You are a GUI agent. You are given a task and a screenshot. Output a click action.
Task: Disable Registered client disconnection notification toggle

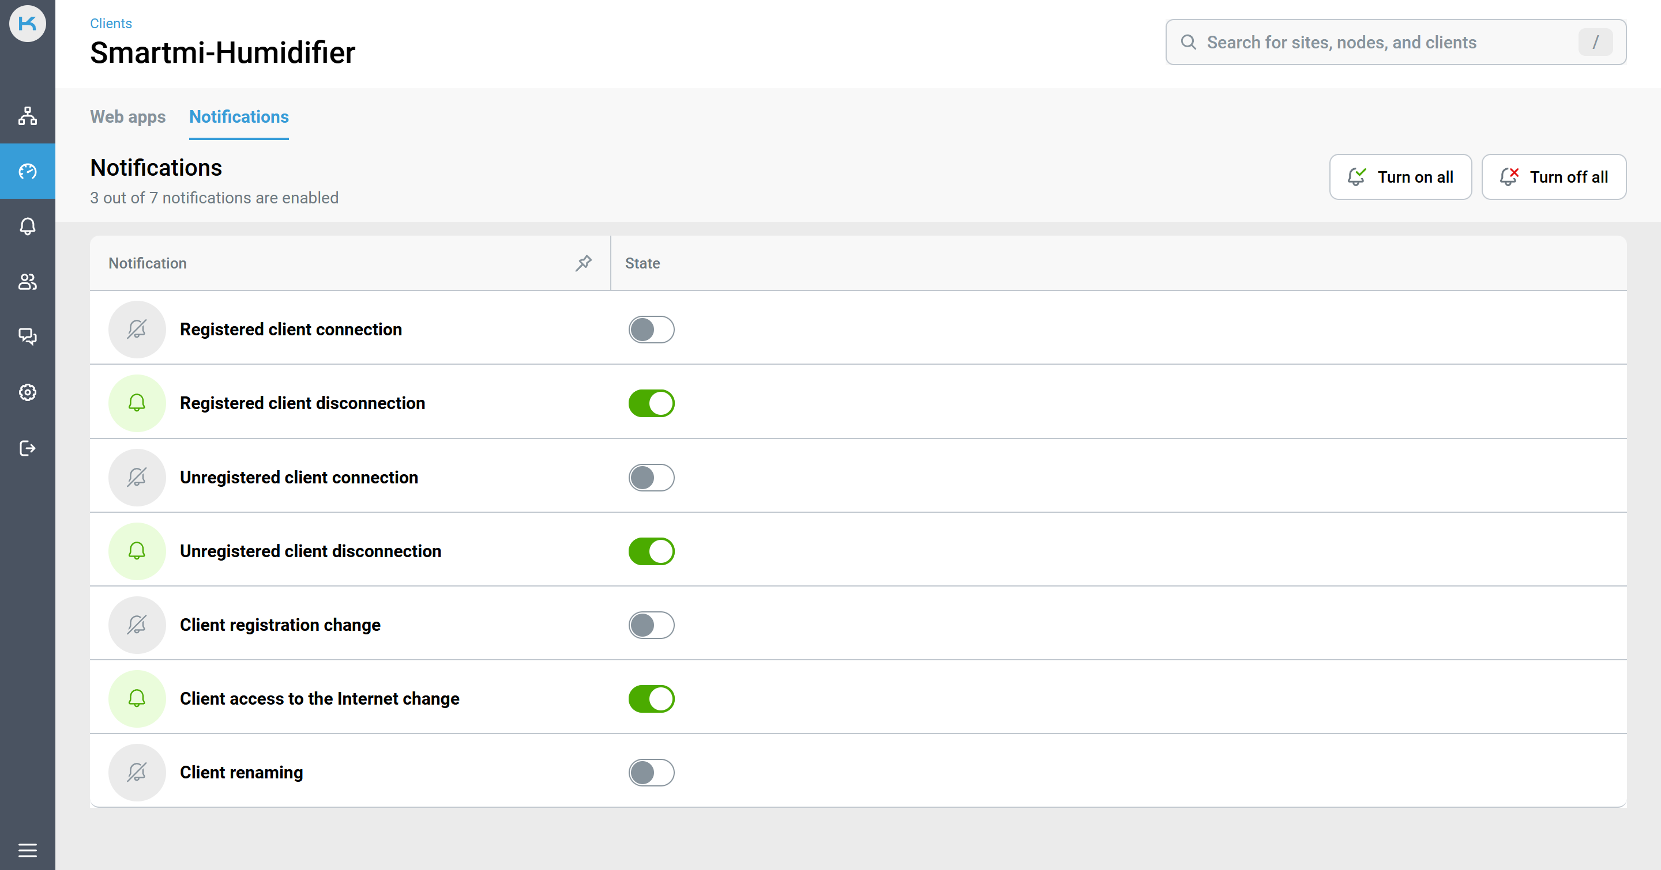pos(651,403)
